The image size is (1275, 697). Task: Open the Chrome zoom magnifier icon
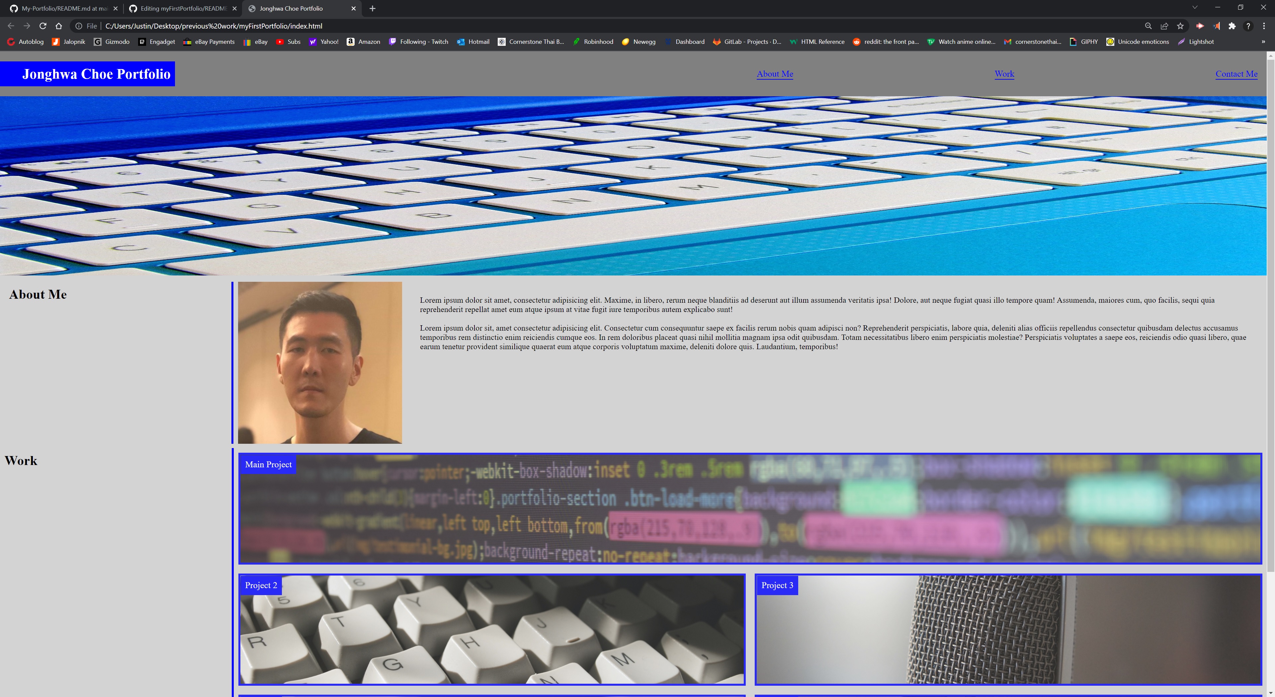pyautogui.click(x=1148, y=26)
